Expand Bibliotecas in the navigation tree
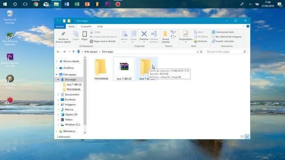Screen dimensions: 285x160 57,131
